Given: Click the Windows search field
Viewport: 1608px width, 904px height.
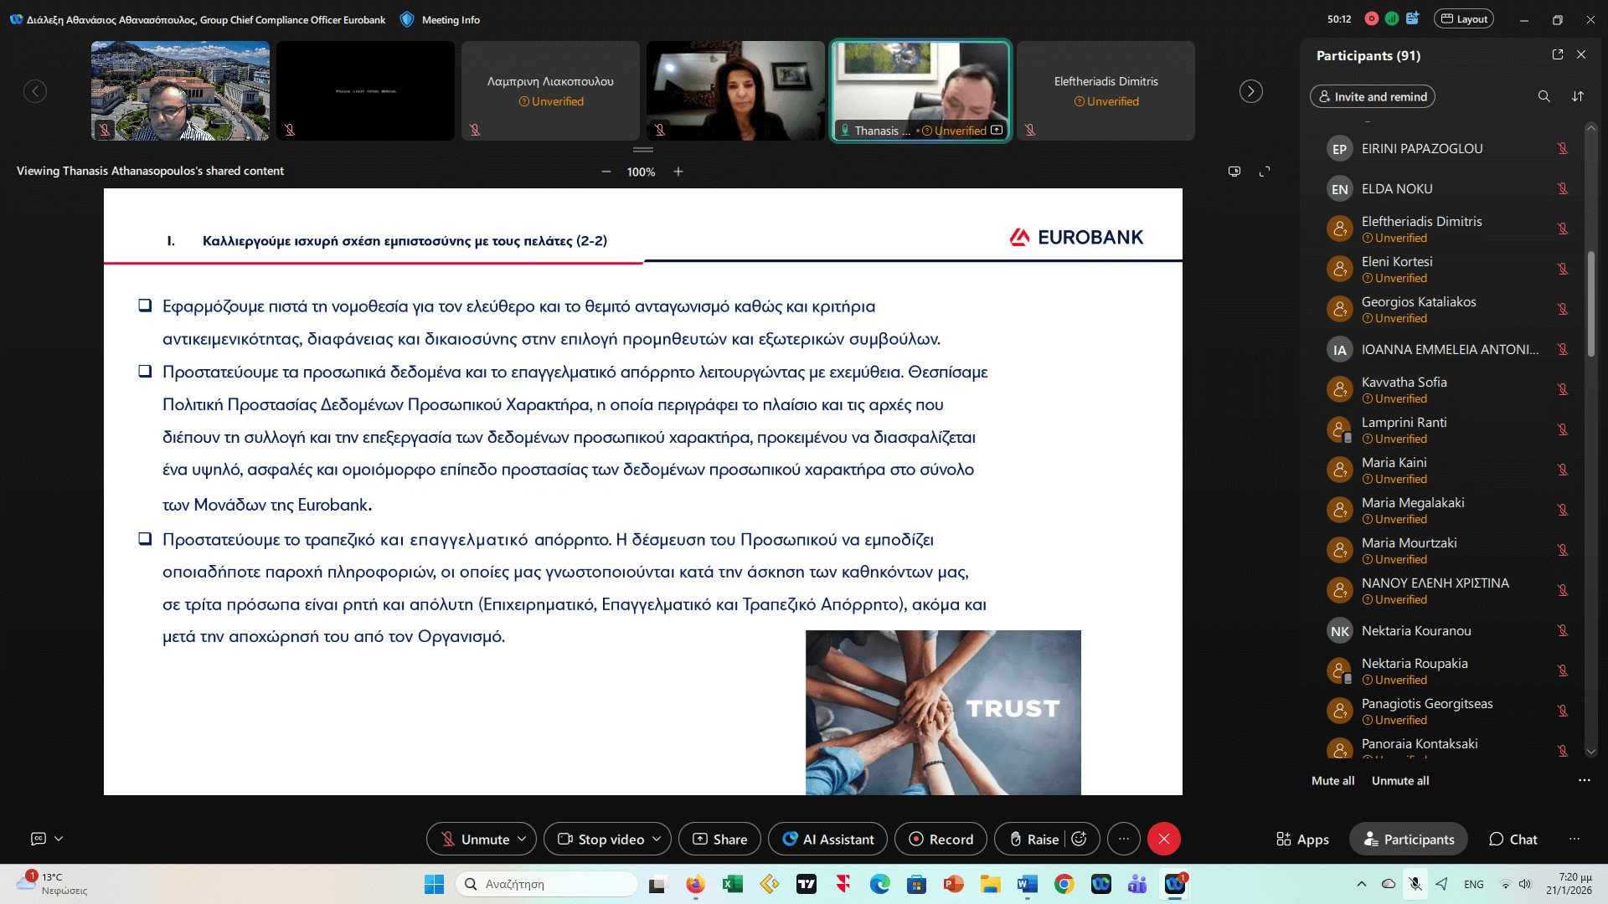Looking at the screenshot, I should click(548, 884).
